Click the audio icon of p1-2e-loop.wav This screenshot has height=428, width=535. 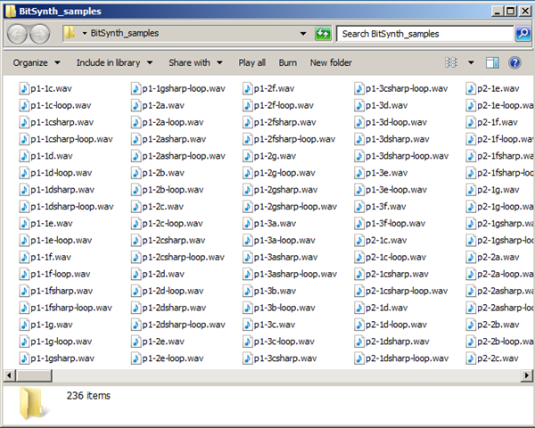pos(136,358)
